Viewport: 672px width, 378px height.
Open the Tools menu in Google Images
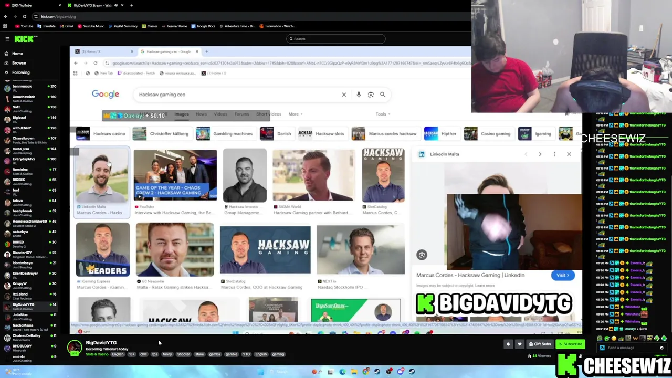coord(383,114)
